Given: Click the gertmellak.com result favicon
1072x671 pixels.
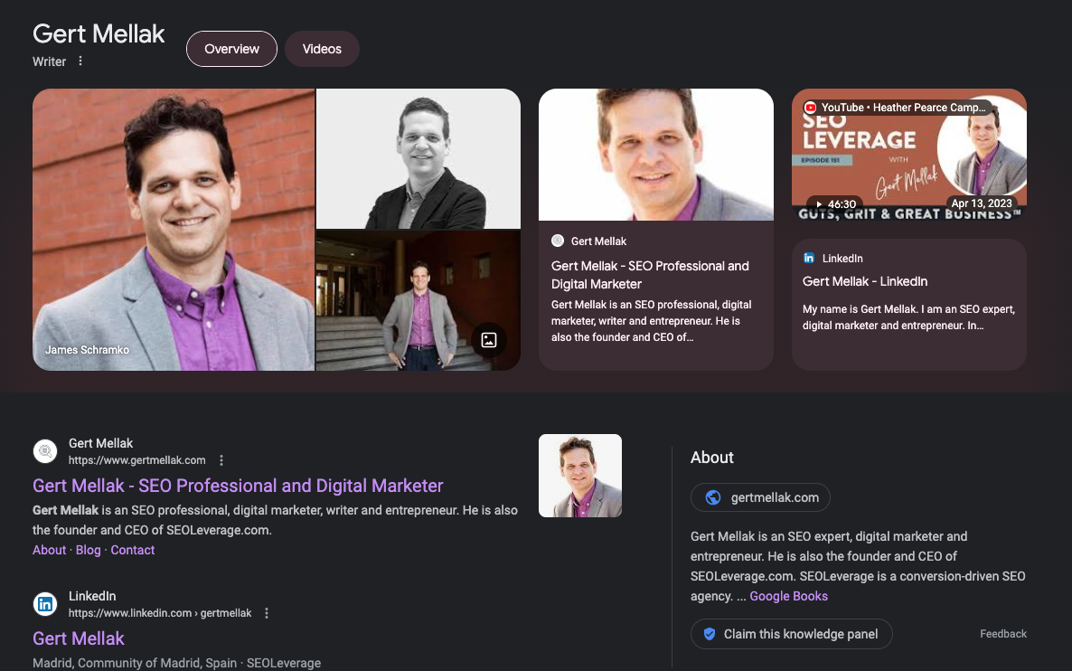Looking at the screenshot, I should click(x=45, y=451).
